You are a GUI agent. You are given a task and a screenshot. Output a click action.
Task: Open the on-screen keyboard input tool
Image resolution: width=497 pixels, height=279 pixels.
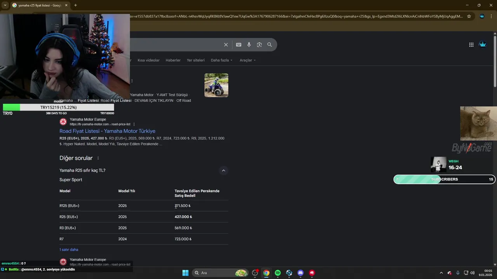coord(238,45)
